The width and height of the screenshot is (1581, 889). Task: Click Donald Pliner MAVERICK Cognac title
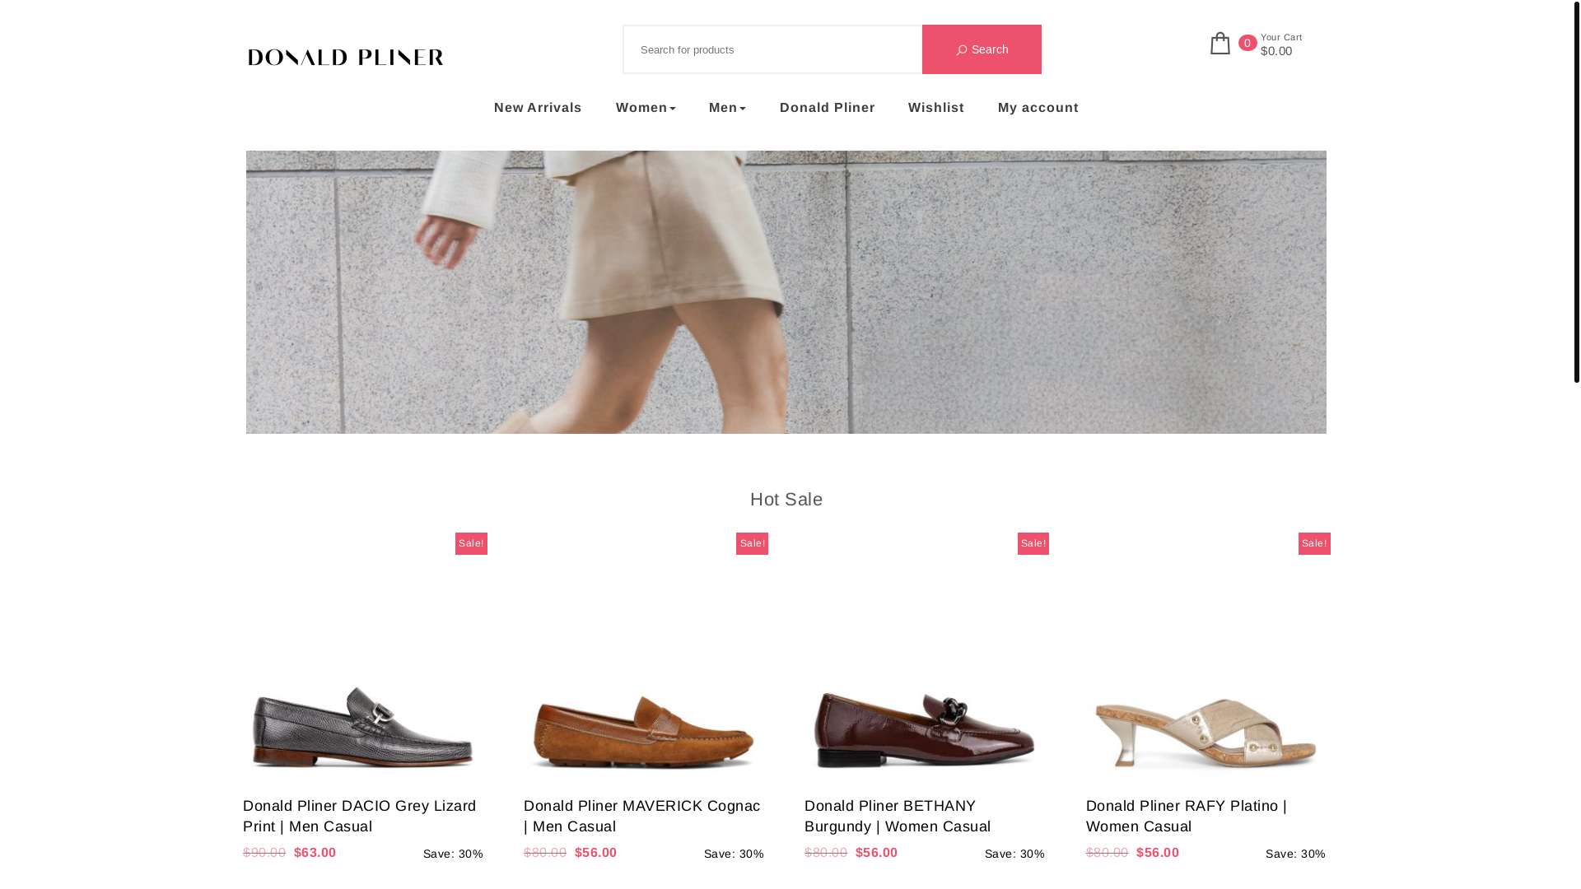pos(642,816)
